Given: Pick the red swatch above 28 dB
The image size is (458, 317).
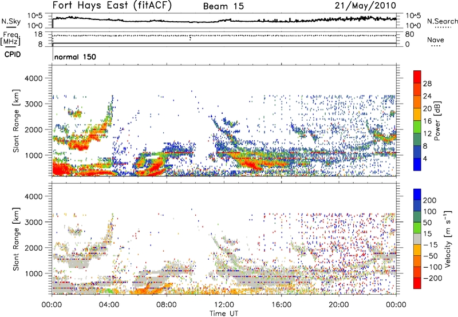Looking at the screenshot, I should pos(417,77).
